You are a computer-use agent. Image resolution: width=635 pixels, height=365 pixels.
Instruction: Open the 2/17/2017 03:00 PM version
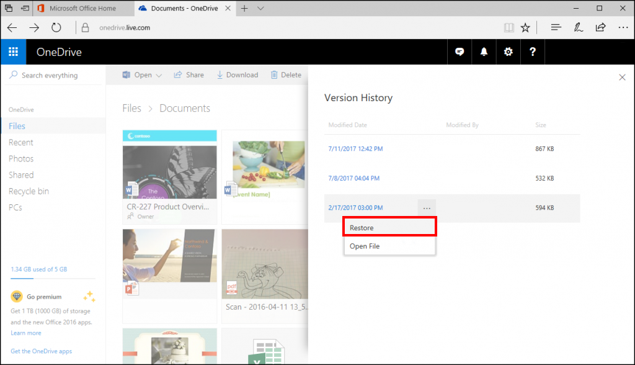tap(355, 208)
